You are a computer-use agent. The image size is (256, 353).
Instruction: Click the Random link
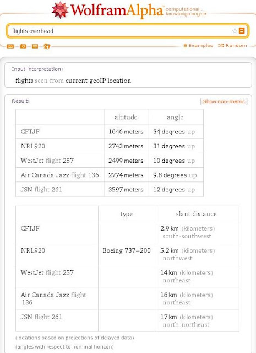(232, 45)
